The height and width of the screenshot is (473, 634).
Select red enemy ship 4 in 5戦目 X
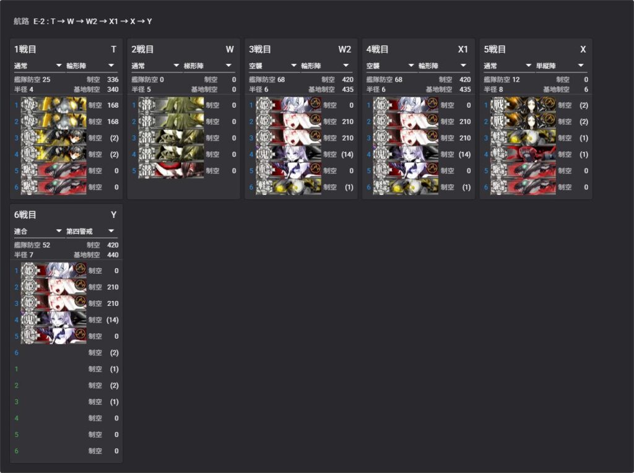523,154
